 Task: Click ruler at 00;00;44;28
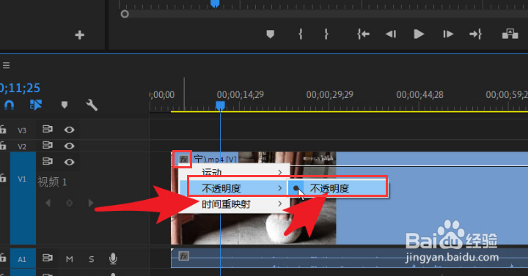coord(419,94)
